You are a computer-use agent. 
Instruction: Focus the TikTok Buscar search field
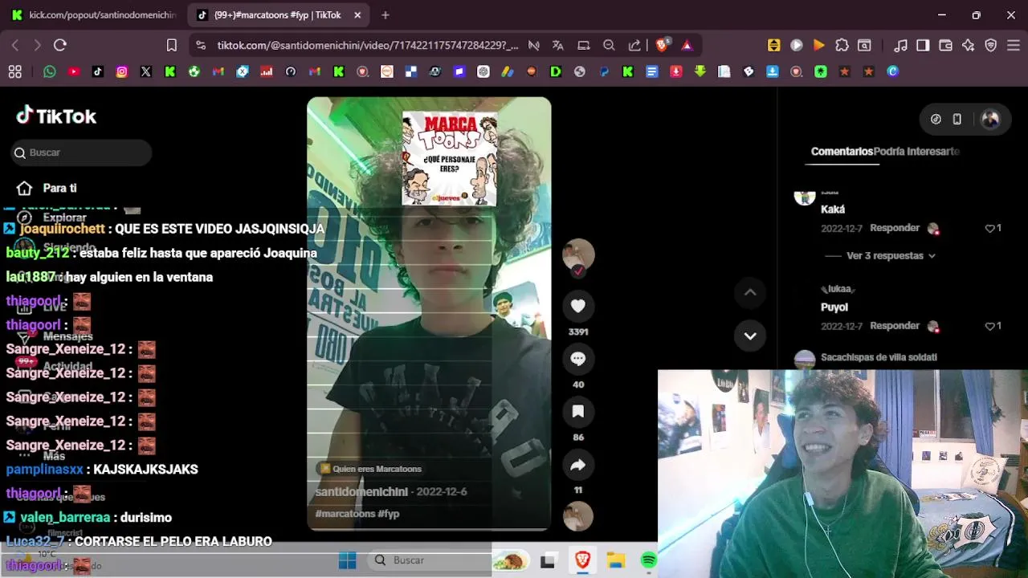[81, 153]
